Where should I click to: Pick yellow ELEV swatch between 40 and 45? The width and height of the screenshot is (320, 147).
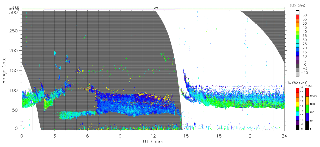pyautogui.click(x=298, y=29)
